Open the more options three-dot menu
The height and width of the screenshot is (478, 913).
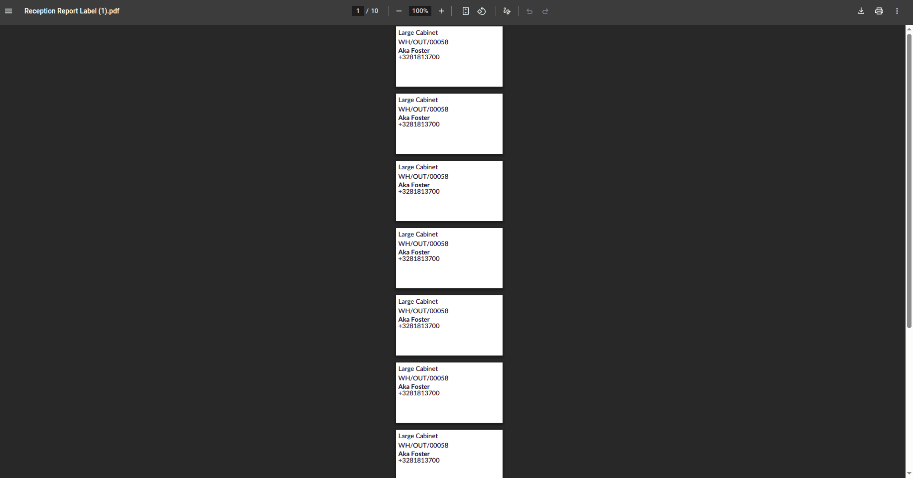[x=897, y=11]
